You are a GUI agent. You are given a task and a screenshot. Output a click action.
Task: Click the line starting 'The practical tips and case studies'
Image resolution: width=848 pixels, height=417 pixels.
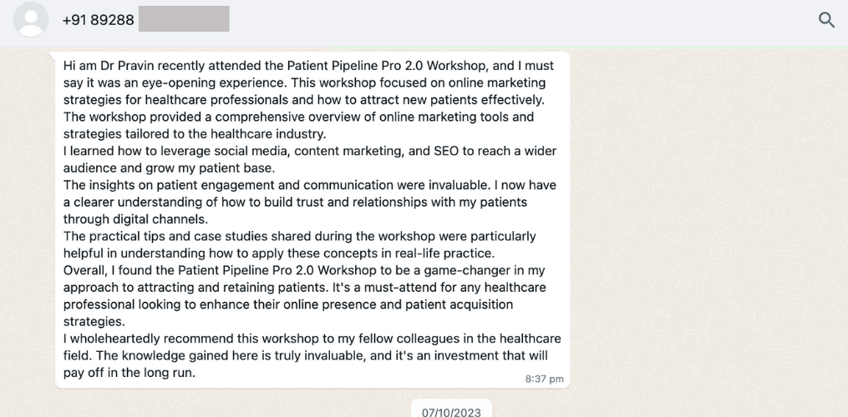[x=300, y=236]
